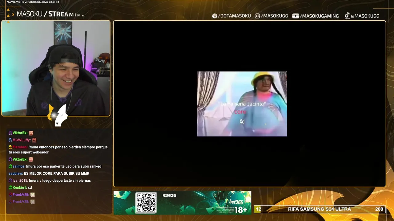Click the PROMOCODE label in the banner
This screenshot has height=221, width=394.
169,196
